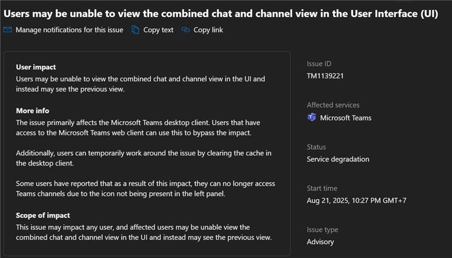452x258 pixels.
Task: Click the envelope icon for managing notifications
Action: [7, 30]
